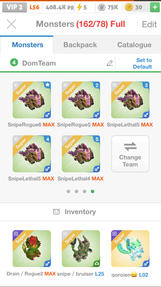Tap the green plus coin button
The height and width of the screenshot is (287, 161).
155,8
